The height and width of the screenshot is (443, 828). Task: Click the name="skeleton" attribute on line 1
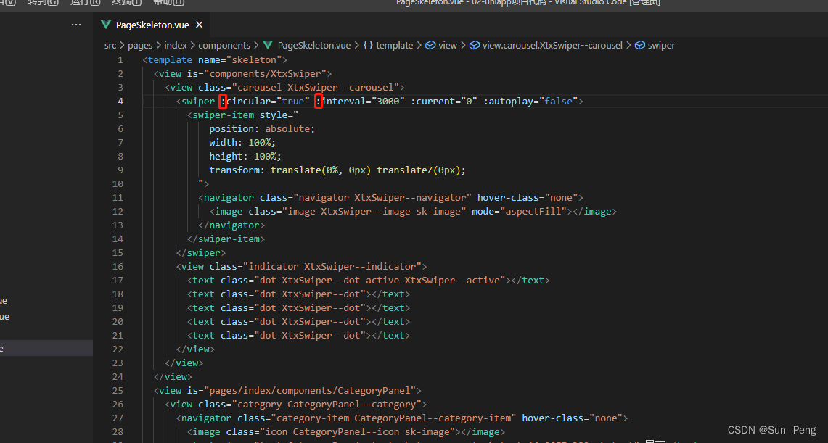pyautogui.click(x=239, y=59)
